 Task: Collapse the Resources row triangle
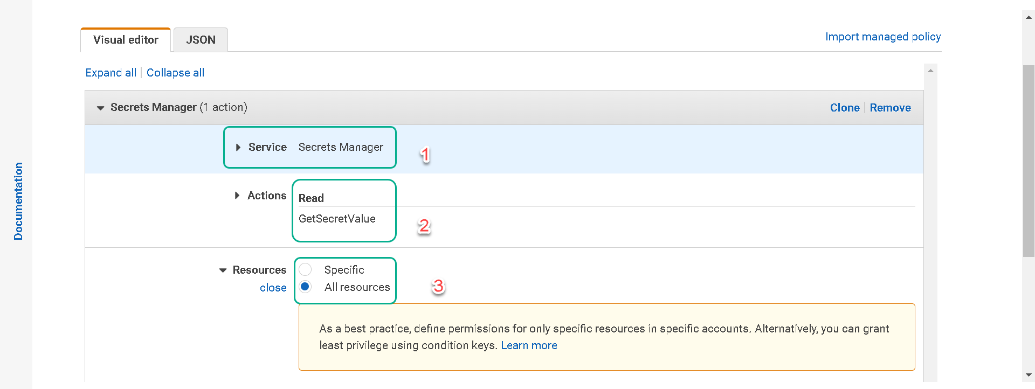223,270
